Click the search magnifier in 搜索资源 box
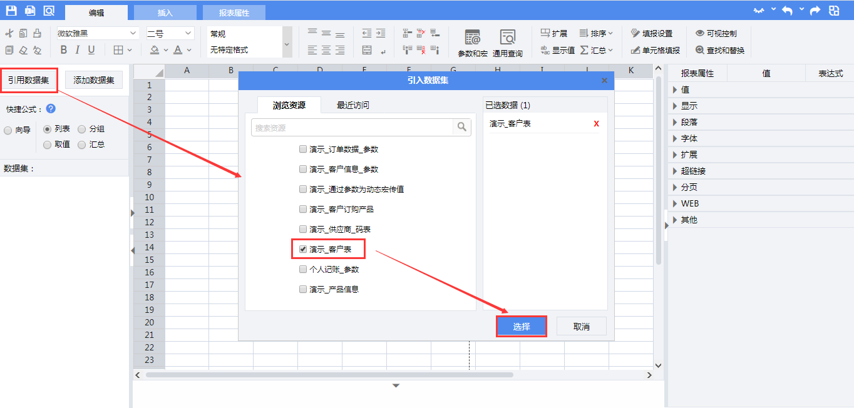Image resolution: width=854 pixels, height=408 pixels. click(462, 127)
